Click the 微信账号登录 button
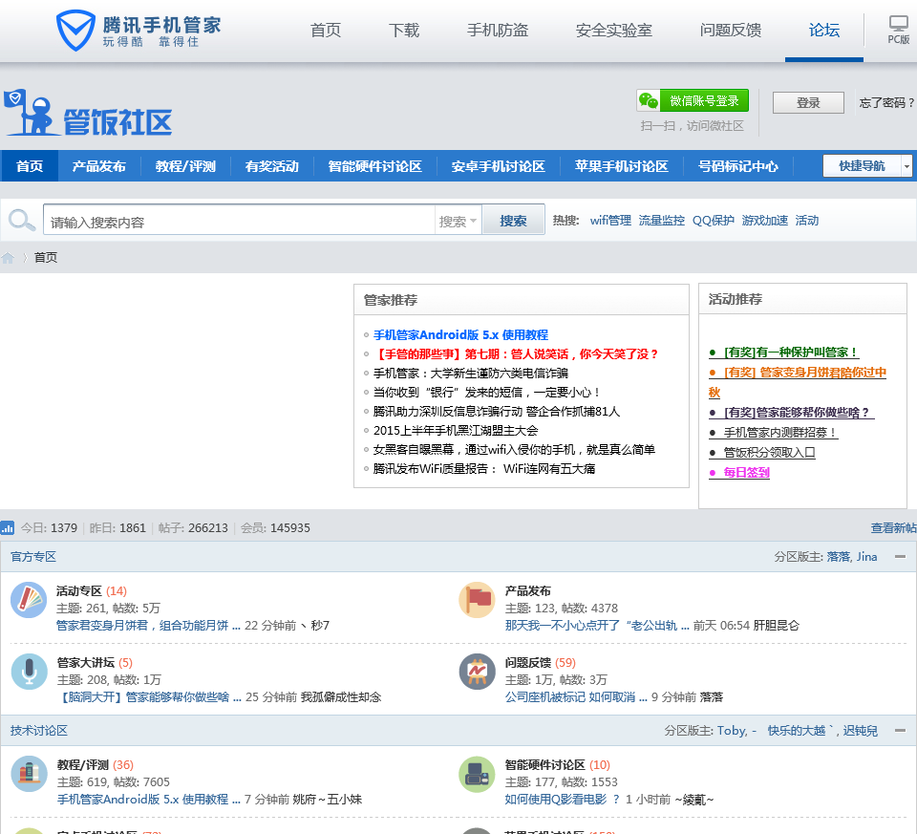Viewport: 917px width, 834px height. (x=693, y=100)
